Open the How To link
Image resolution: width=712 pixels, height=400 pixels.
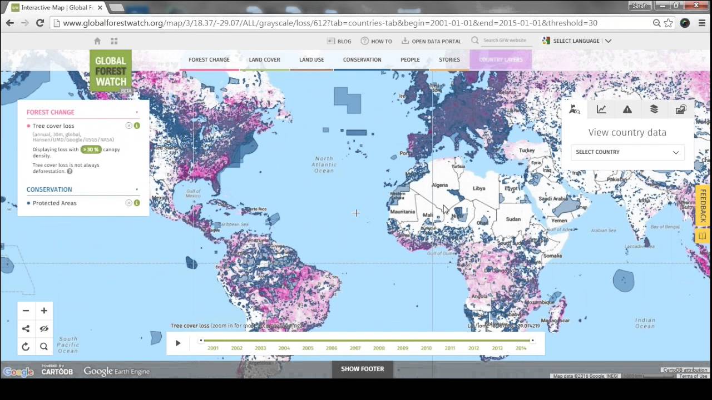tap(376, 41)
